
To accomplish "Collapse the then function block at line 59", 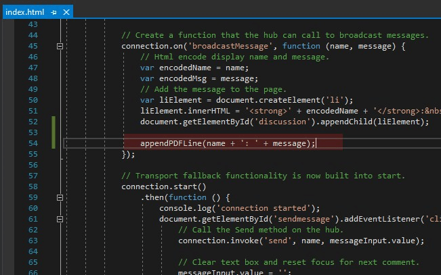I will [x=60, y=197].
